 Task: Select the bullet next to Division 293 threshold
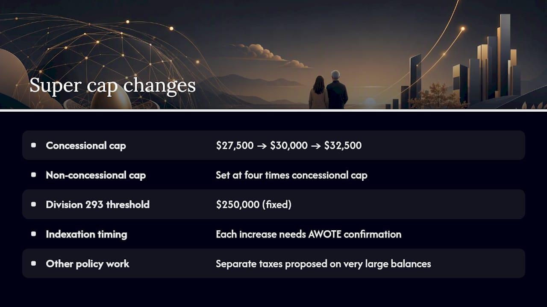(x=34, y=204)
